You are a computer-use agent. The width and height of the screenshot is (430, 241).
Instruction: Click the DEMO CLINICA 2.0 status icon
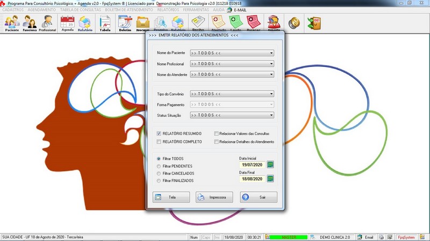tap(313, 237)
